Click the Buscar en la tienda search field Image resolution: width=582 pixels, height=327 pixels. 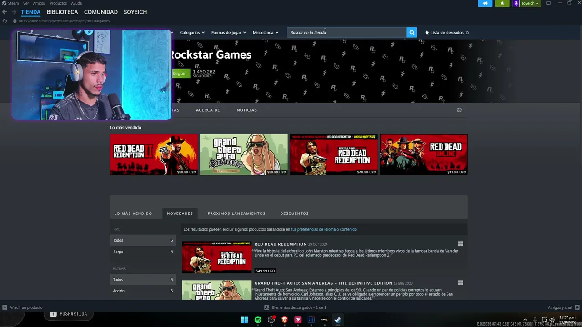pos(346,32)
